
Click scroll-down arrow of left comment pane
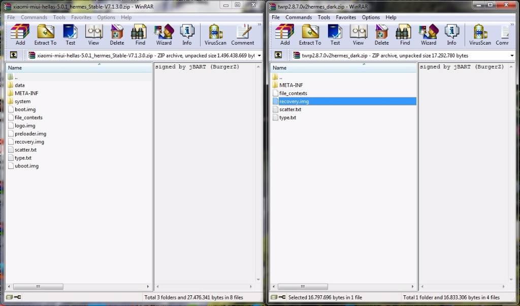[x=258, y=280]
